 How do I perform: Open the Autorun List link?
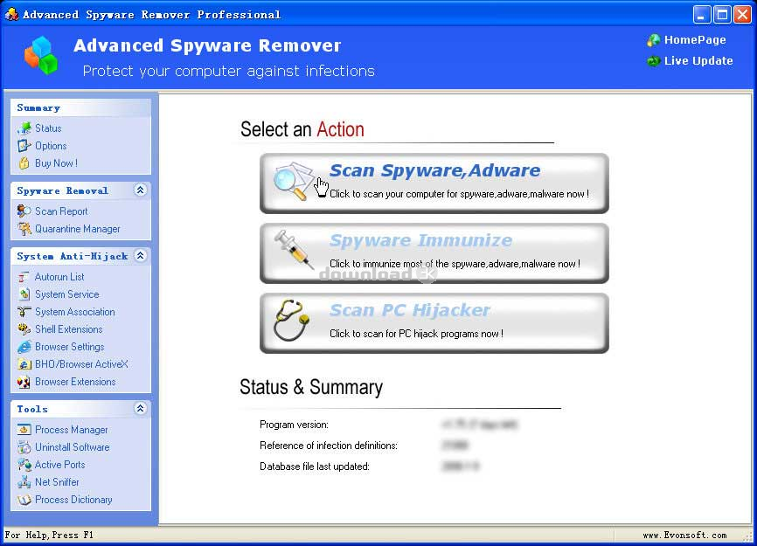59,277
